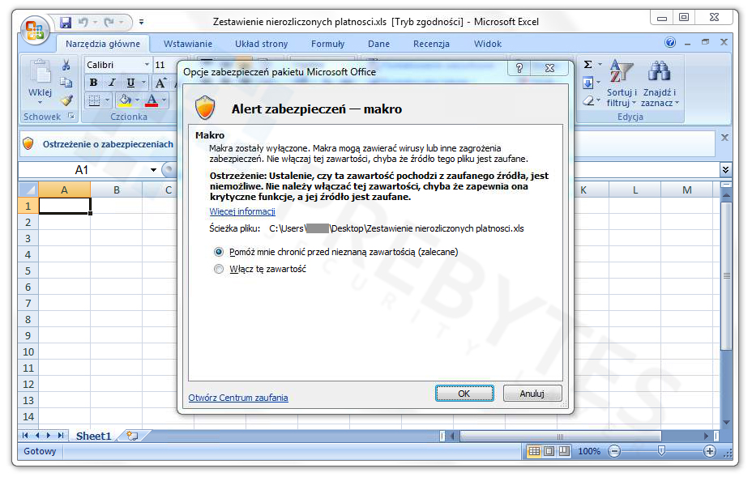Open the 'Więcej informacji' link
The image size is (752, 477).
242,211
